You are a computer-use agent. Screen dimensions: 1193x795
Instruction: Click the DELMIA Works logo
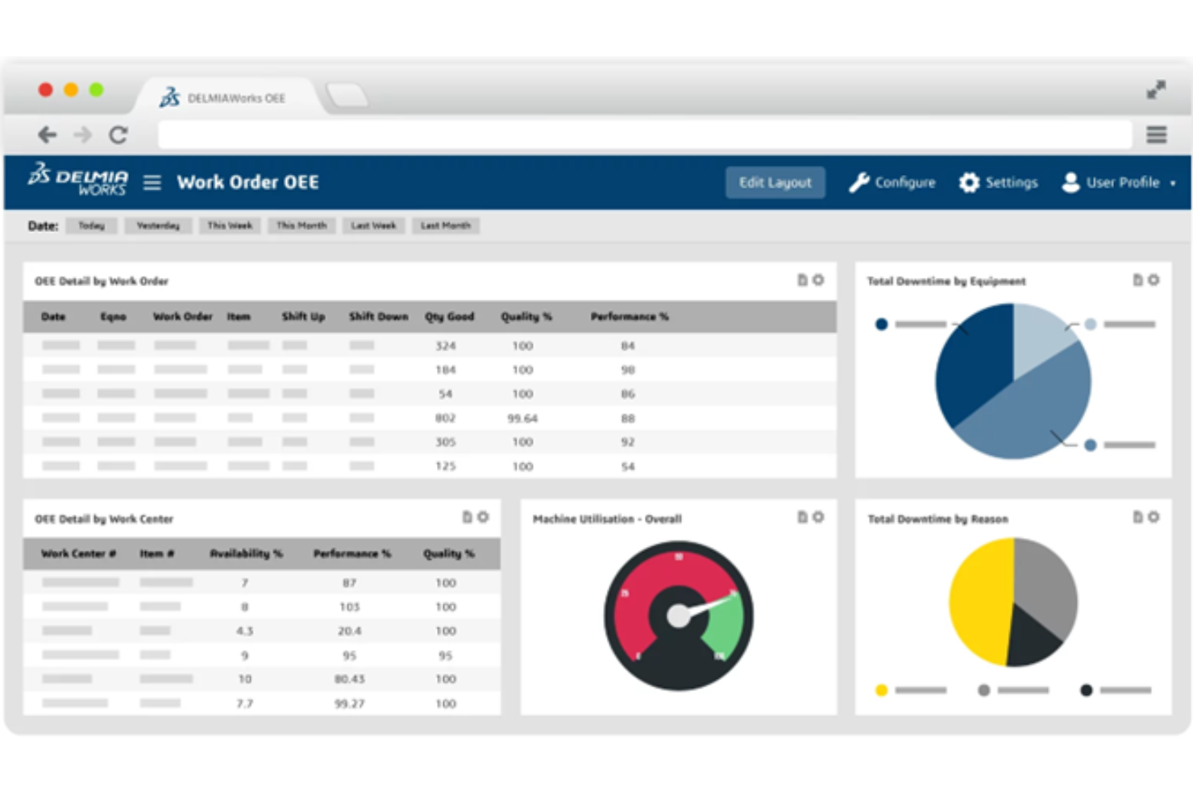point(77,181)
